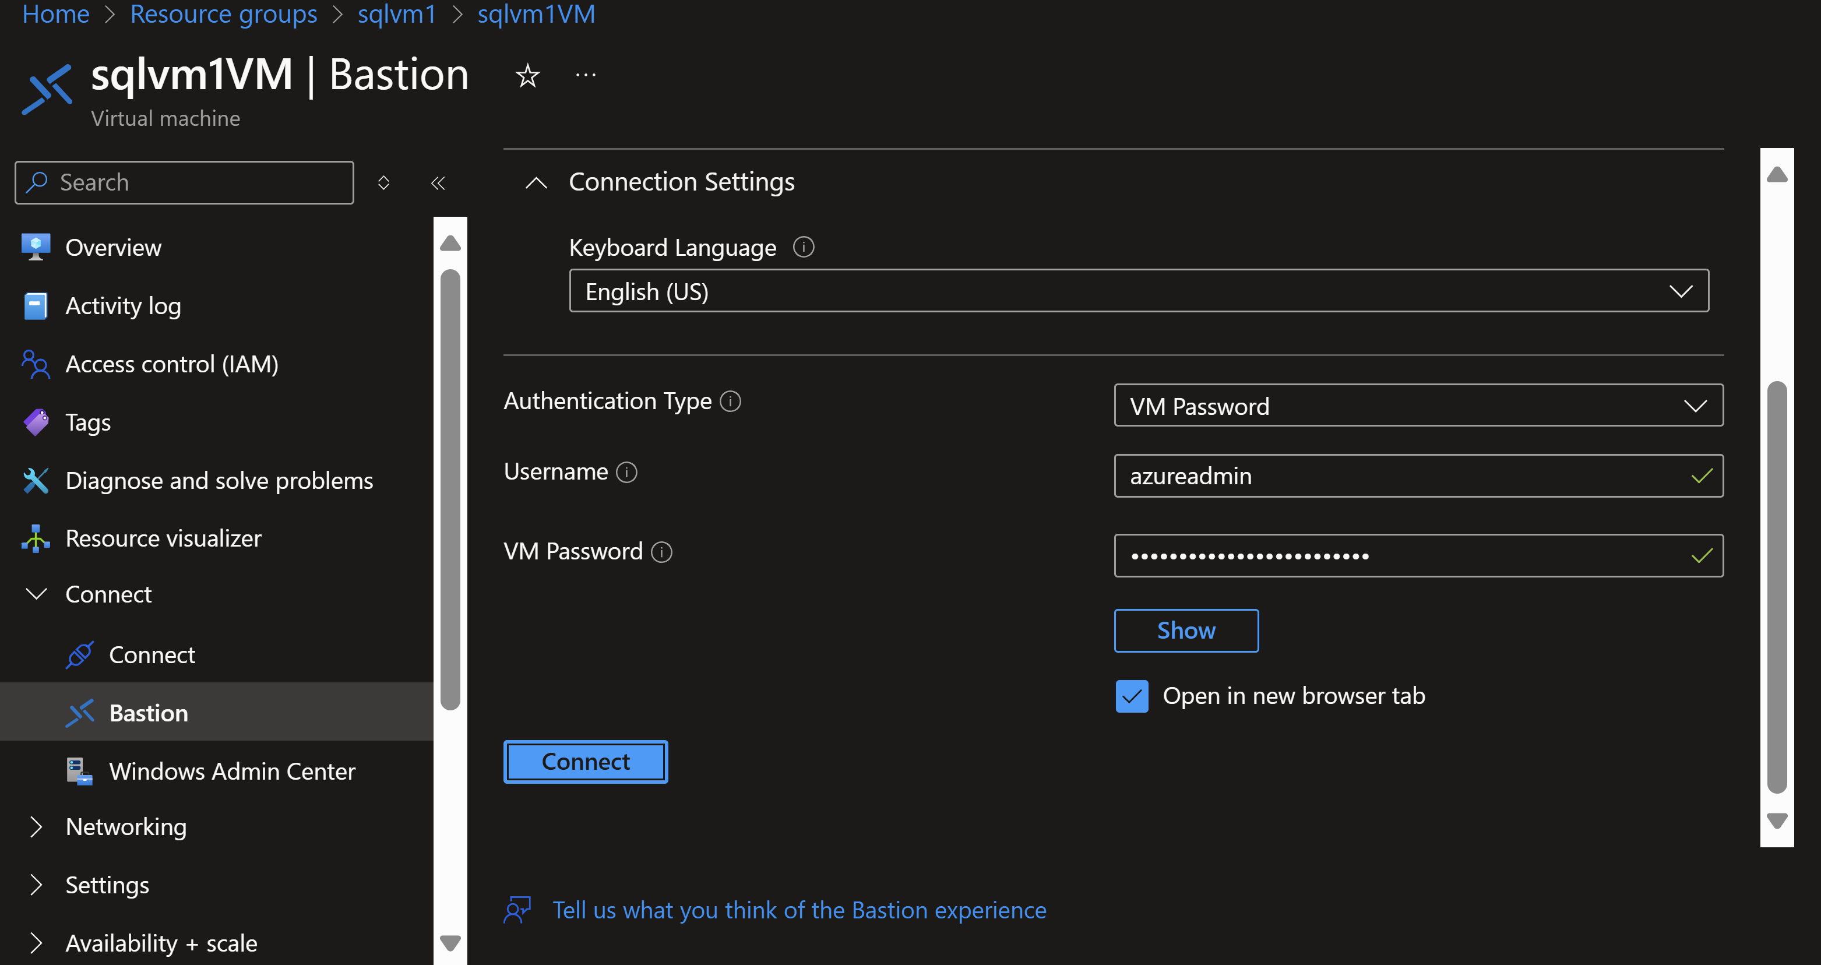This screenshot has height=965, width=1821.
Task: Click Authentication Type info icon
Action: point(730,402)
